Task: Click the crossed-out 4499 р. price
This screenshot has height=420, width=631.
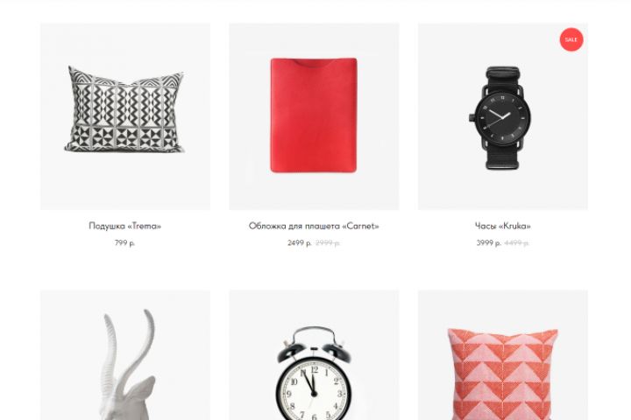Action: (517, 242)
